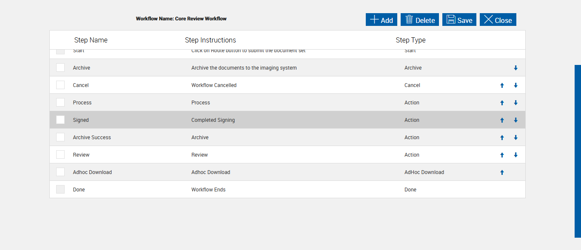This screenshot has height=250, width=581.
Task: Delete the selected workflow steps
Action: coord(419,20)
